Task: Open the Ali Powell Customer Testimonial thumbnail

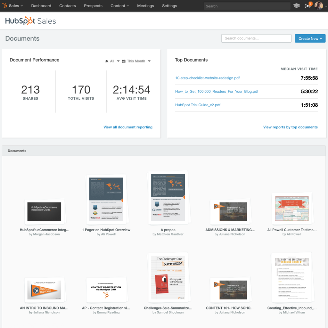Action: pyautogui.click(x=292, y=208)
